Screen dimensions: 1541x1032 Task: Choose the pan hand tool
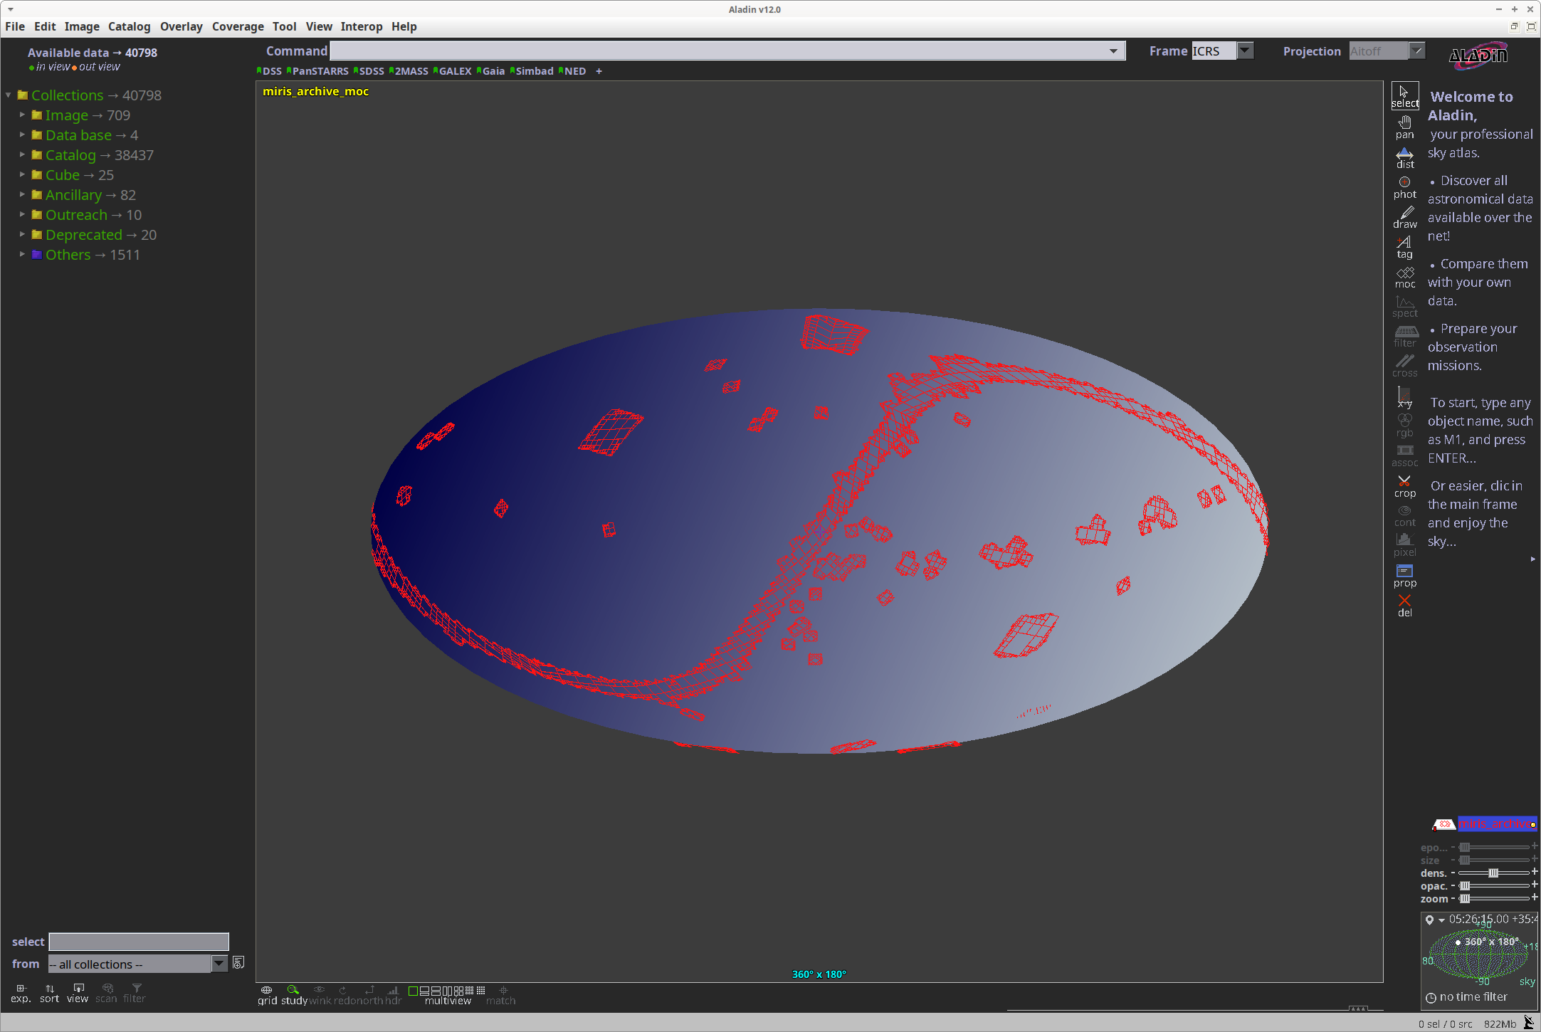[1404, 127]
